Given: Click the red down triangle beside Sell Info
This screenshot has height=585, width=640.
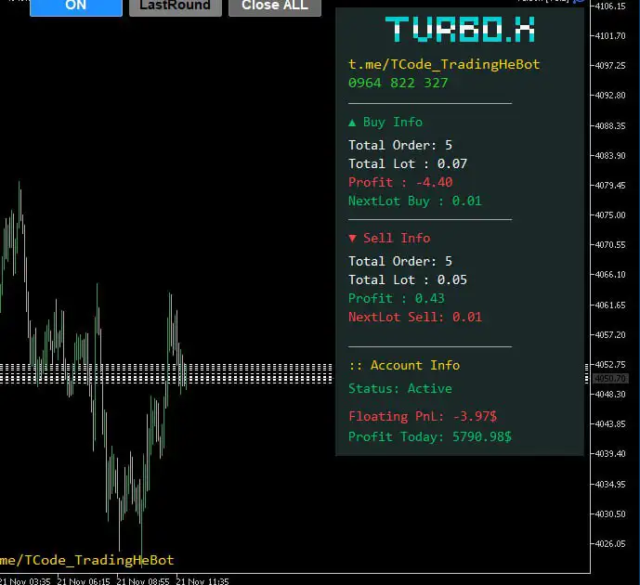Looking at the screenshot, I should click(x=352, y=239).
